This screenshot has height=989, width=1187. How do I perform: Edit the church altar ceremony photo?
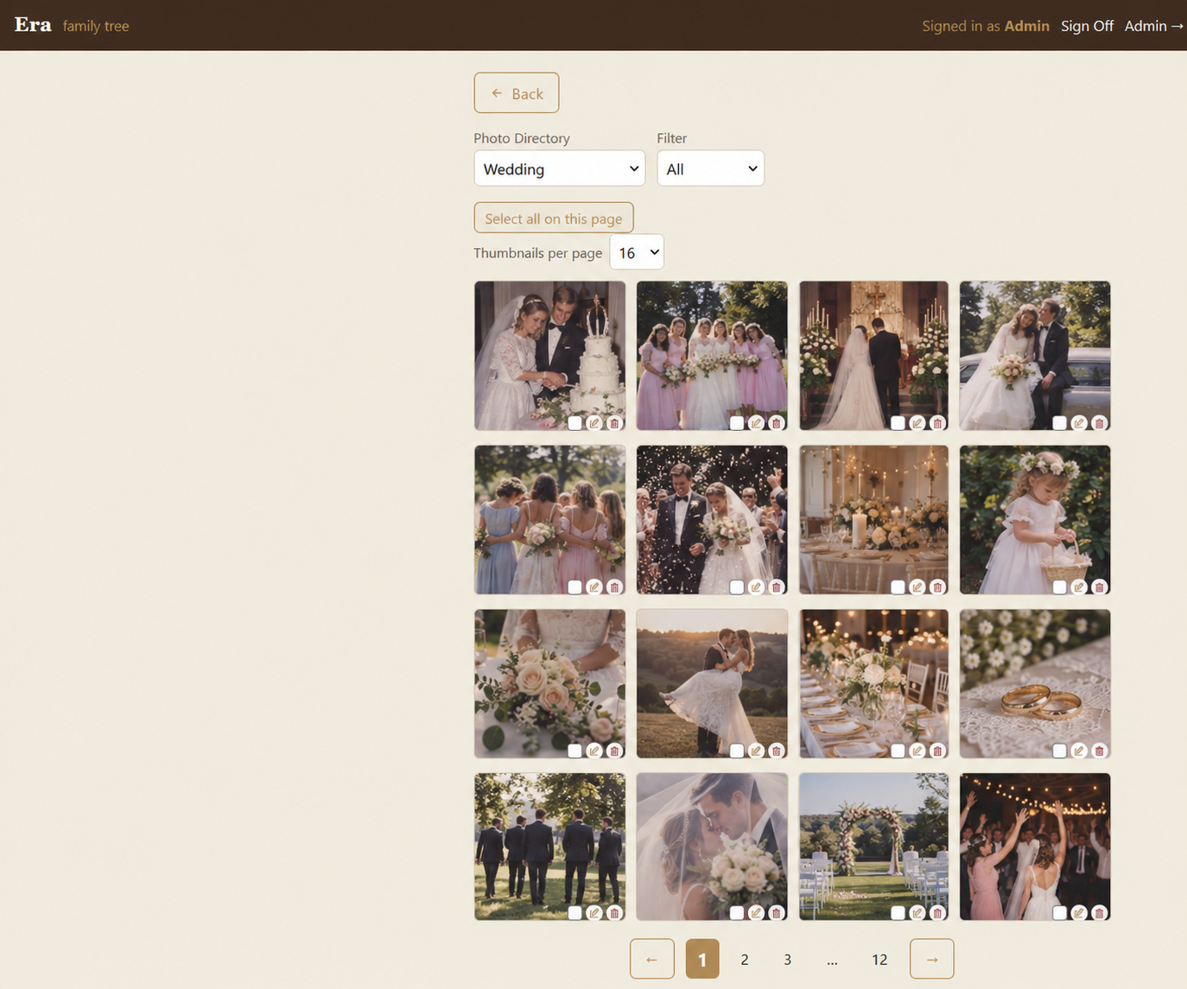click(917, 423)
